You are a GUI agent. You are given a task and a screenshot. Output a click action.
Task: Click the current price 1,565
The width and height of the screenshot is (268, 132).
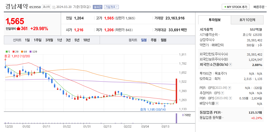pos(15,21)
